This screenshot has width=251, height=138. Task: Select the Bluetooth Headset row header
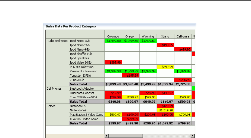[x=87, y=93]
